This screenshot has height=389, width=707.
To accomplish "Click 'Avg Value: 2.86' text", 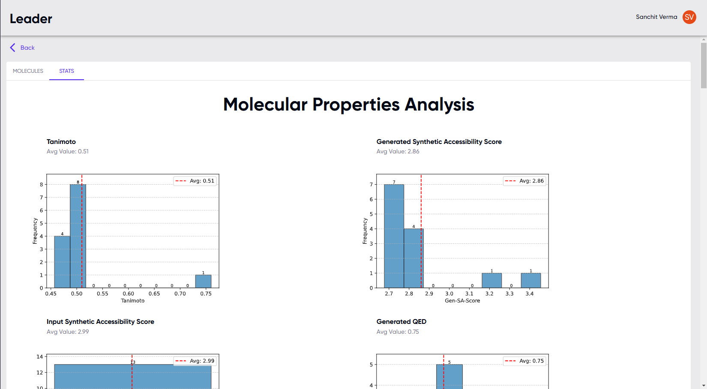I will pos(398,152).
